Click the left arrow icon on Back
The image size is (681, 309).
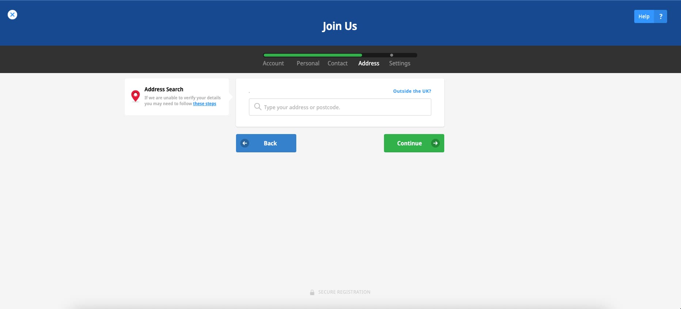click(245, 143)
